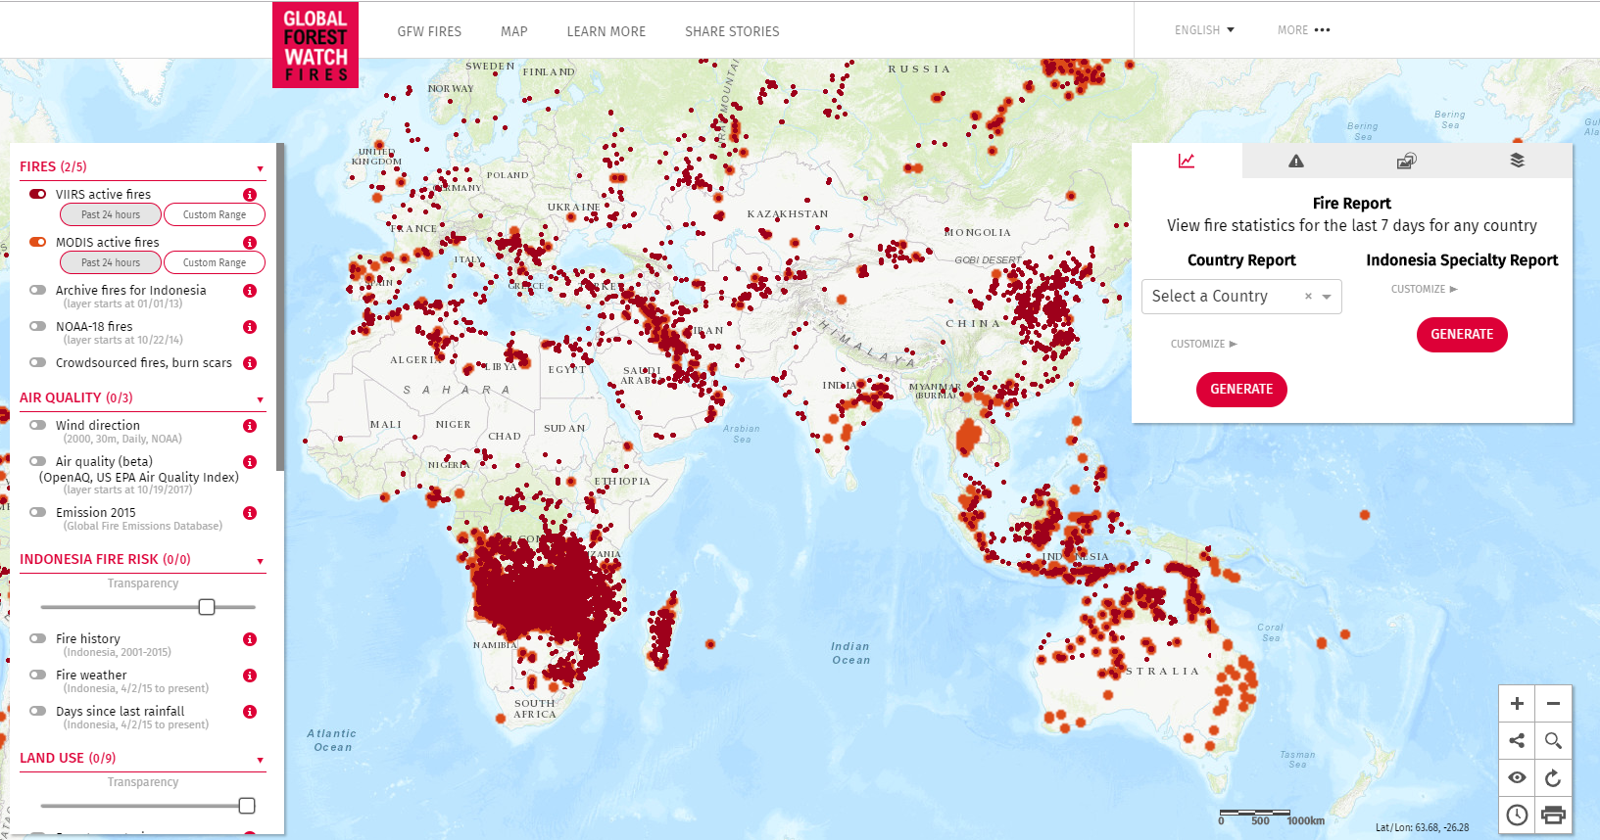This screenshot has width=1600, height=840.
Task: Generate the Indonesia Specialty Report
Action: (1462, 334)
